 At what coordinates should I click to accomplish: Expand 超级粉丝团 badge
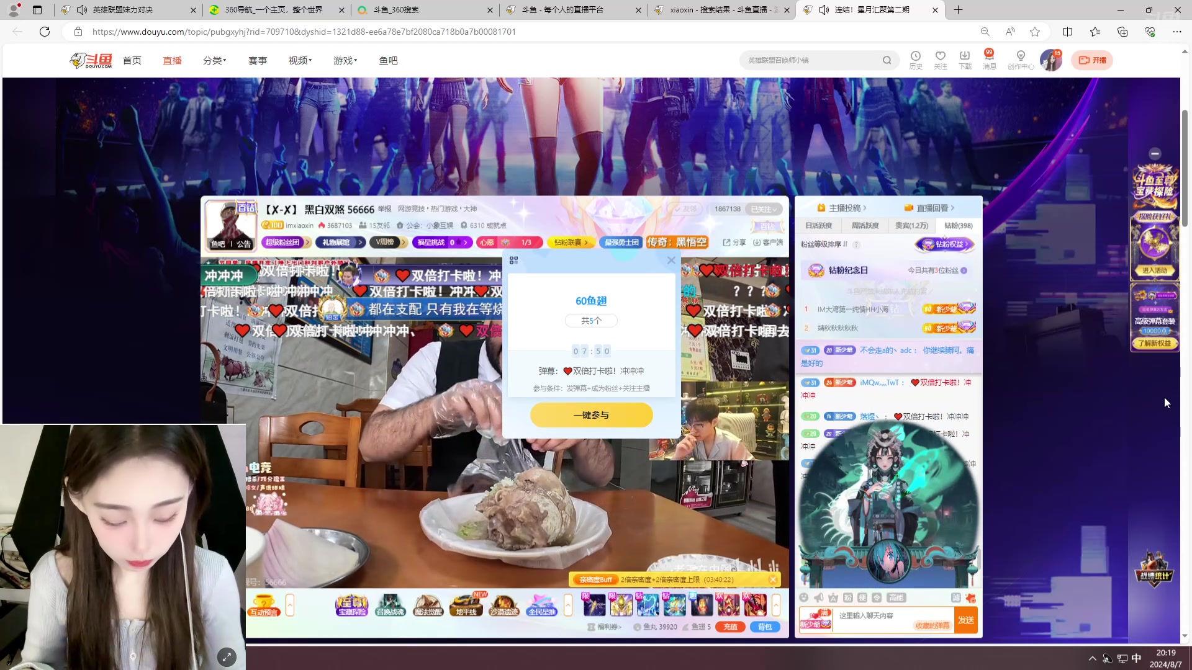click(286, 243)
